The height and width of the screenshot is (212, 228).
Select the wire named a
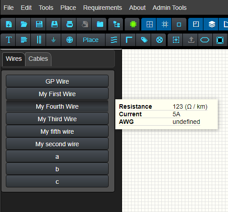click(57, 156)
